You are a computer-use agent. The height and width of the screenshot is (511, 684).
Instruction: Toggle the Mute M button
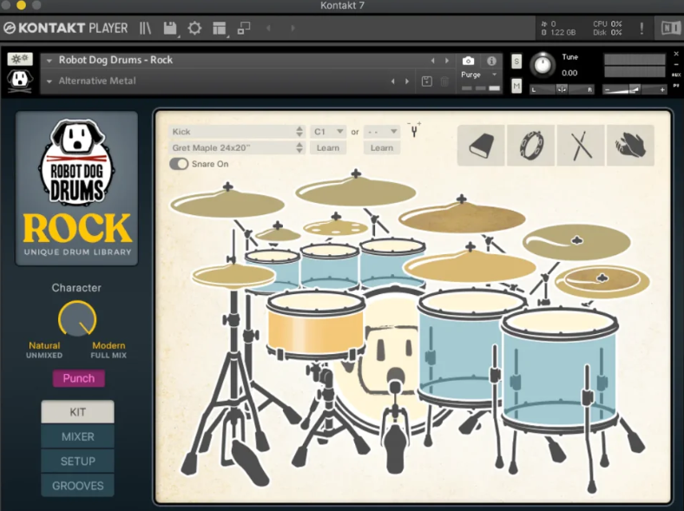coord(516,86)
